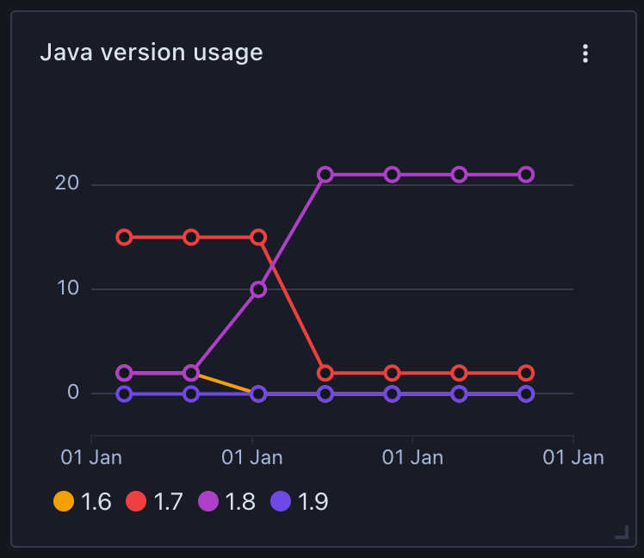Click the rightmost red 1.7 data point
The image size is (644, 558).
point(526,373)
